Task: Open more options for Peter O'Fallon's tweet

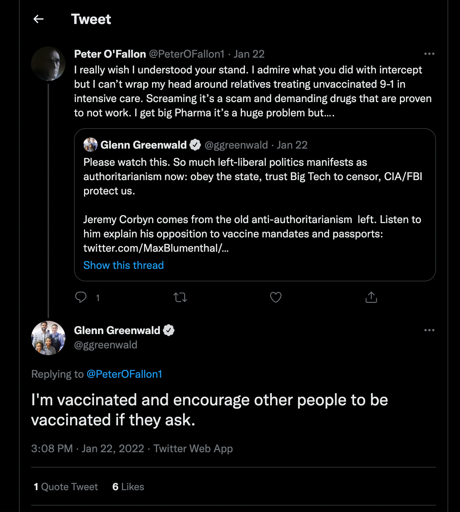Action: pyautogui.click(x=429, y=54)
